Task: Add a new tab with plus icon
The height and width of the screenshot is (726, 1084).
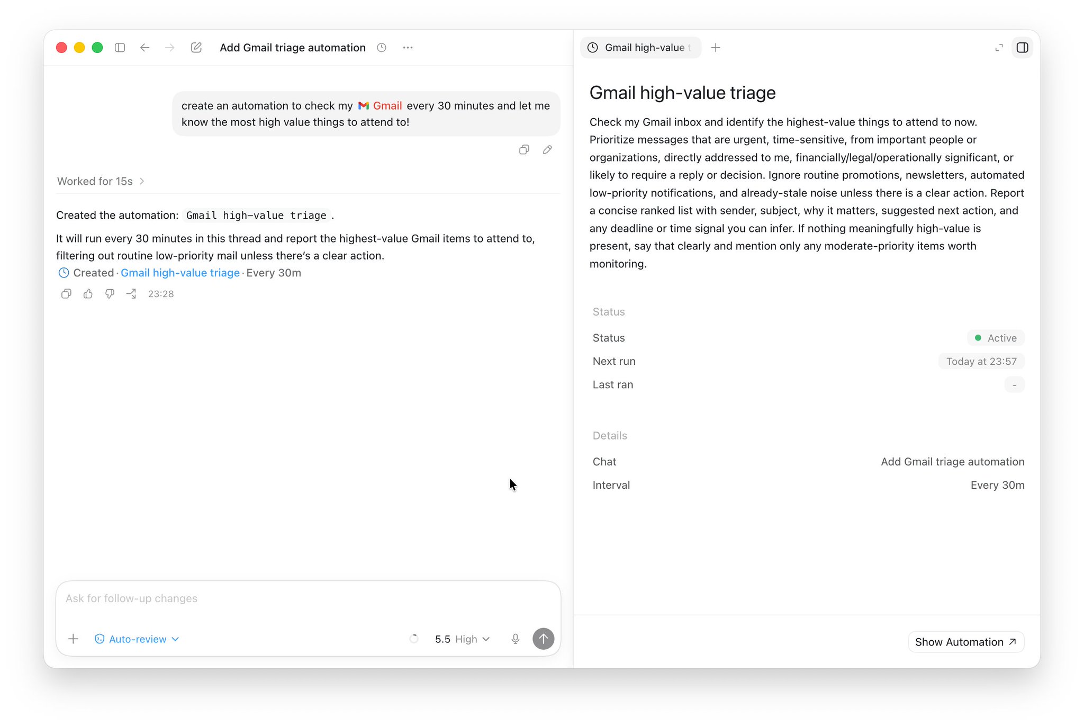Action: click(x=716, y=48)
